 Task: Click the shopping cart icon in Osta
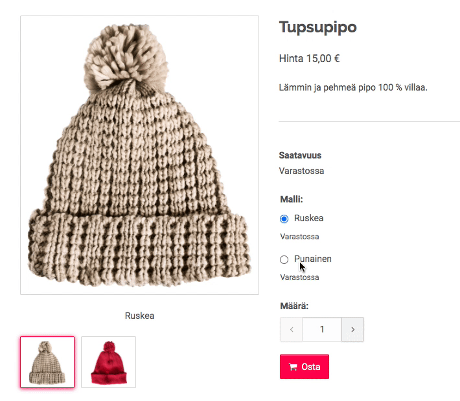(293, 367)
